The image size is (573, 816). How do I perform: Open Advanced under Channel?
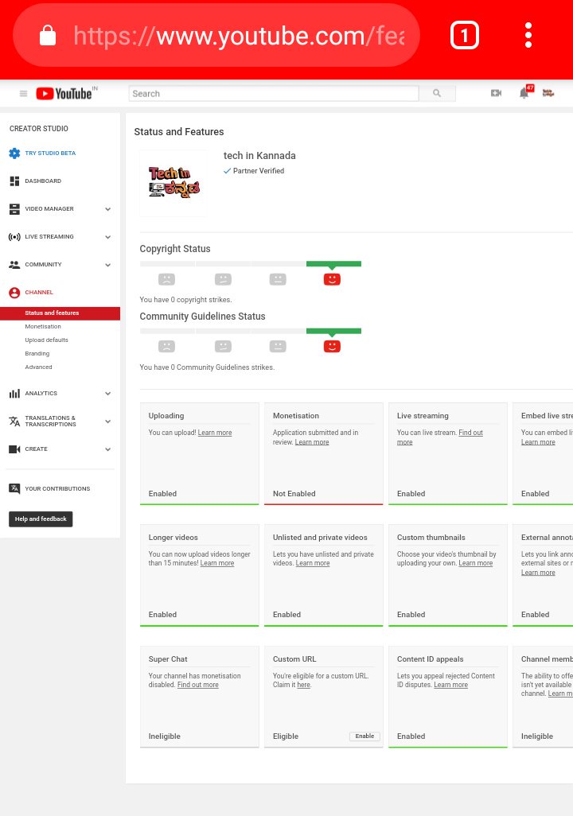(38, 367)
